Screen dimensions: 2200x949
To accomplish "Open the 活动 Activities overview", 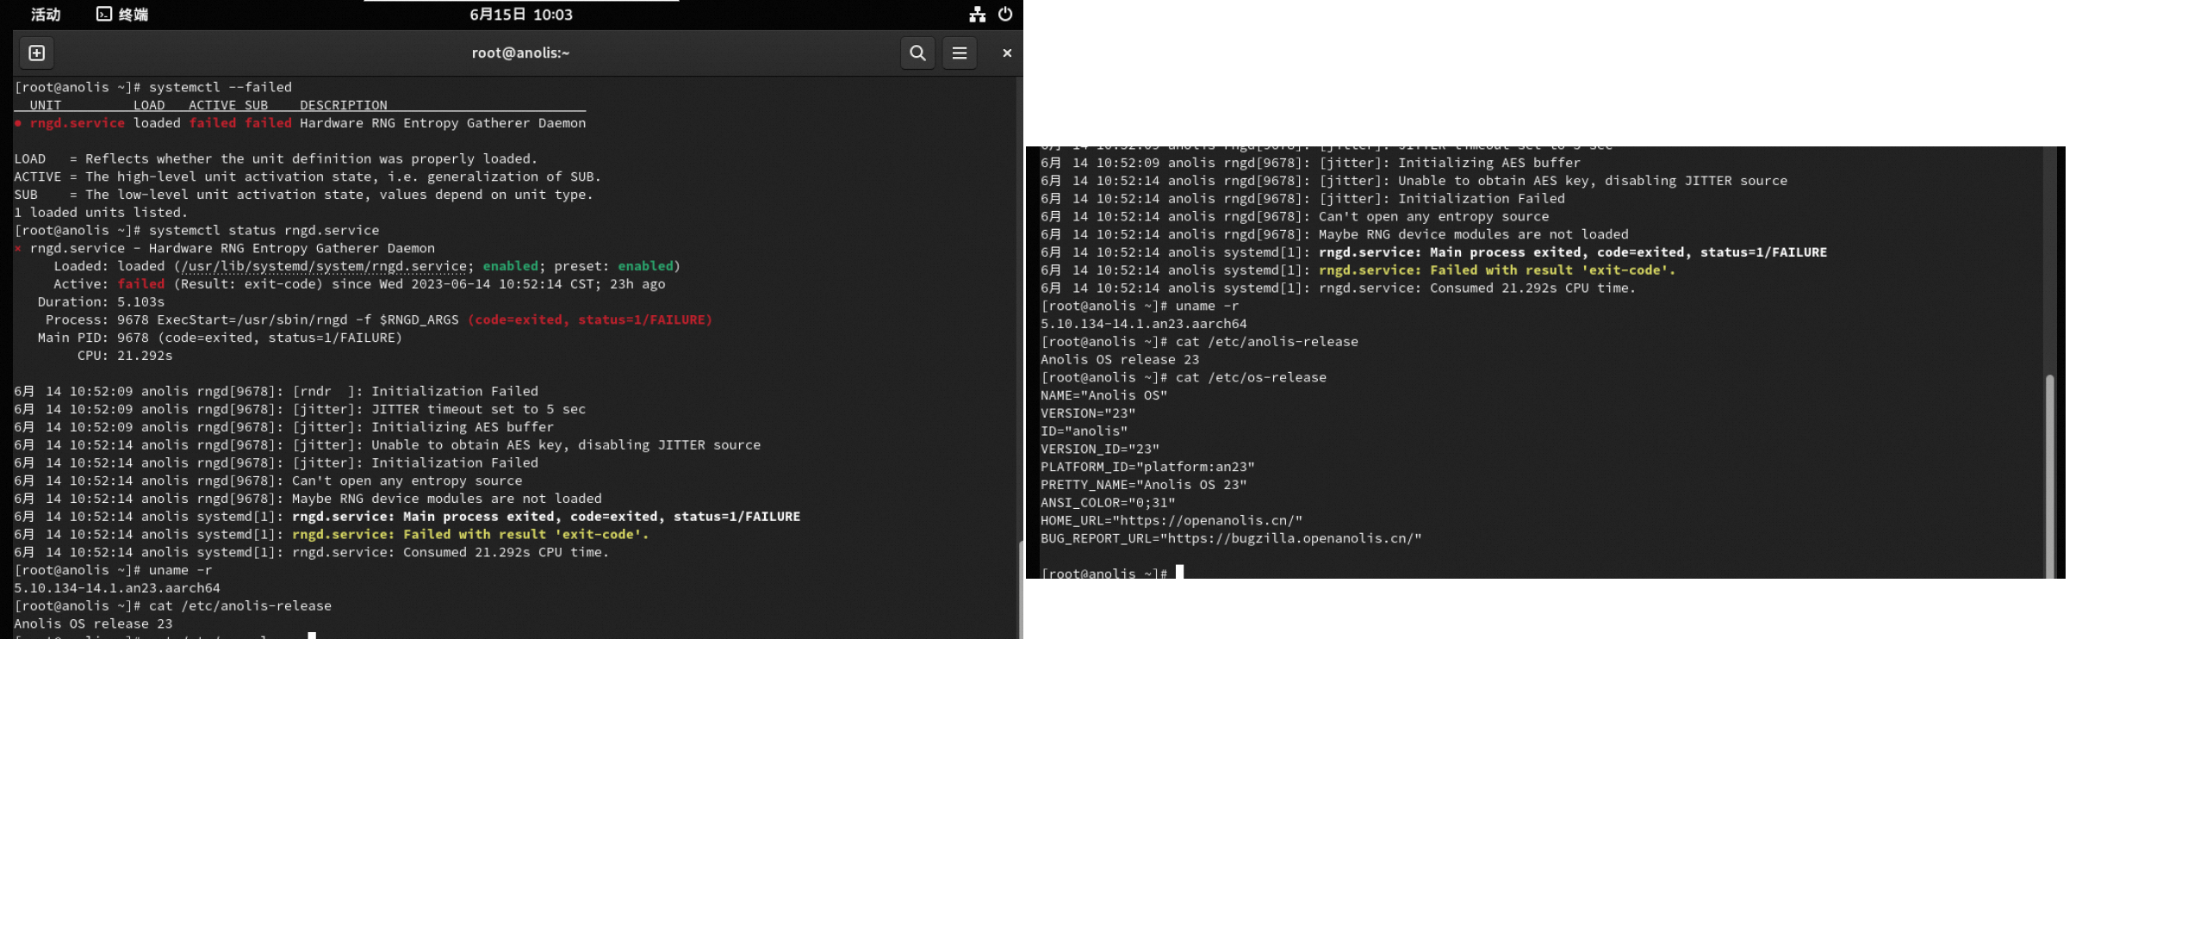I will [x=46, y=15].
